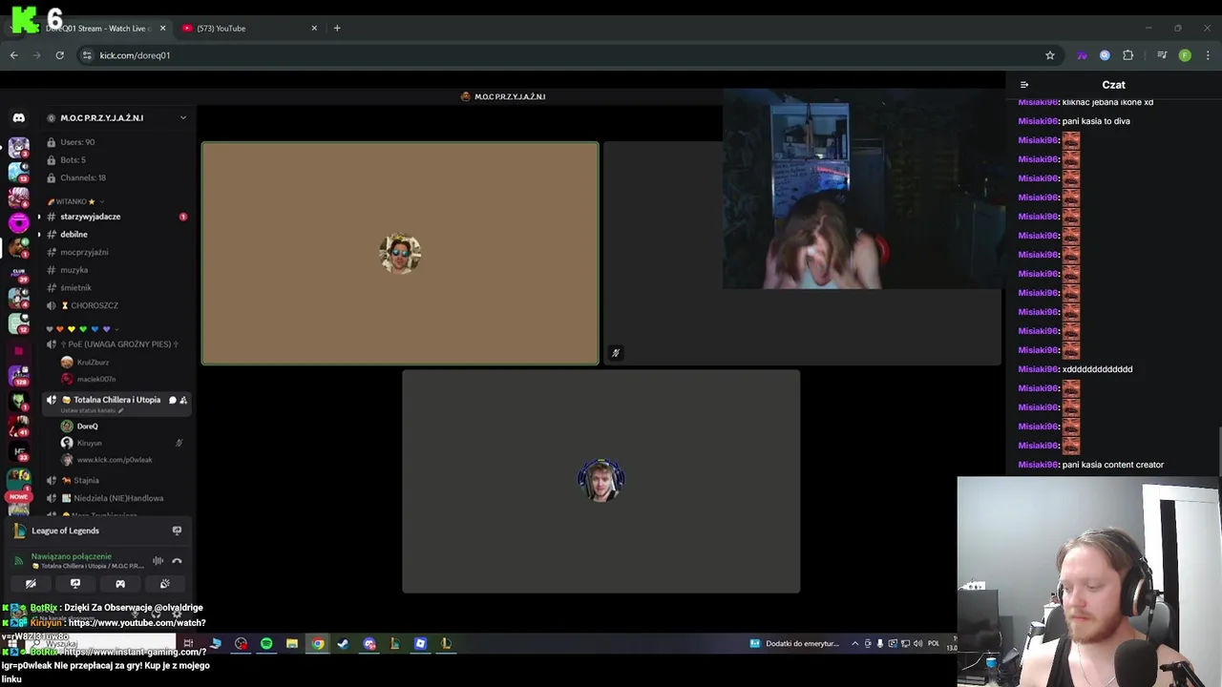Open the Dodatki do emerytur news widget
The height and width of the screenshot is (687, 1222).
coord(794,644)
